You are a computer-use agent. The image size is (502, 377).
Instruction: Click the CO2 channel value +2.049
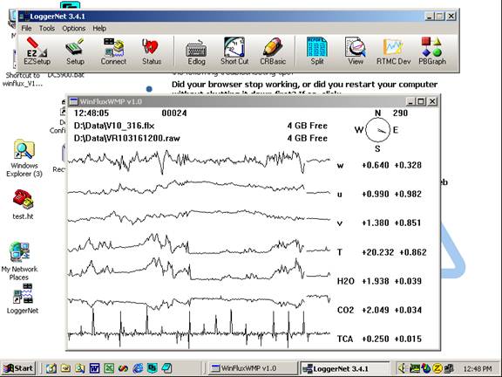[376, 310]
